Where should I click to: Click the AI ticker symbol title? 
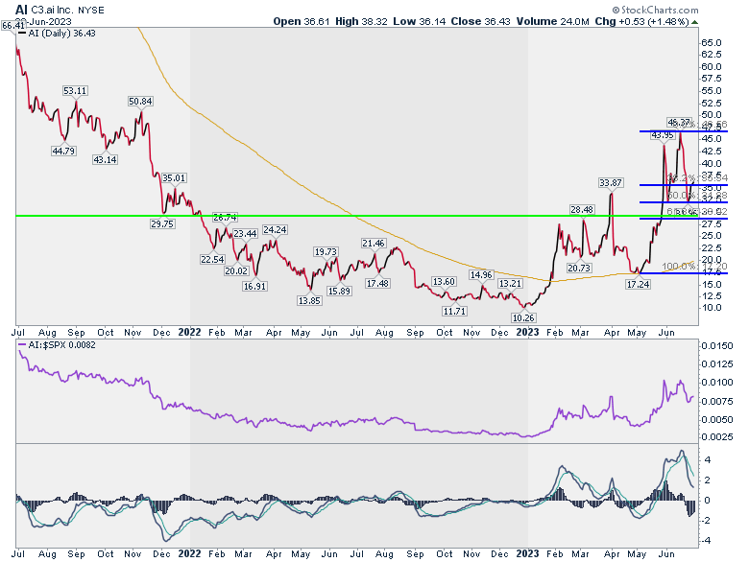pos(21,10)
